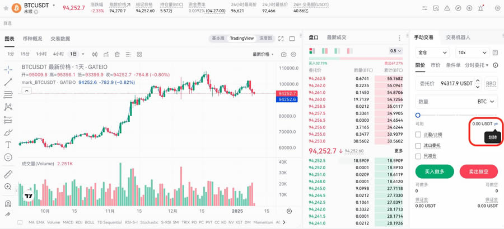504x229 pixels.
Task: Switch to 基本版 chart mode
Action: point(218,38)
